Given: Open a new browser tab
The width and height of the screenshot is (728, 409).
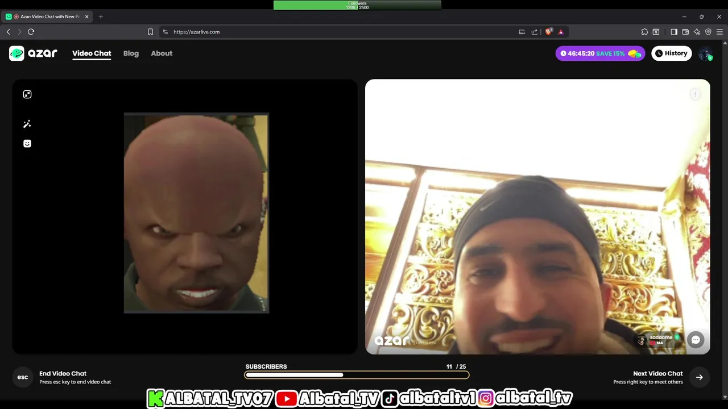Looking at the screenshot, I should coord(101,16).
